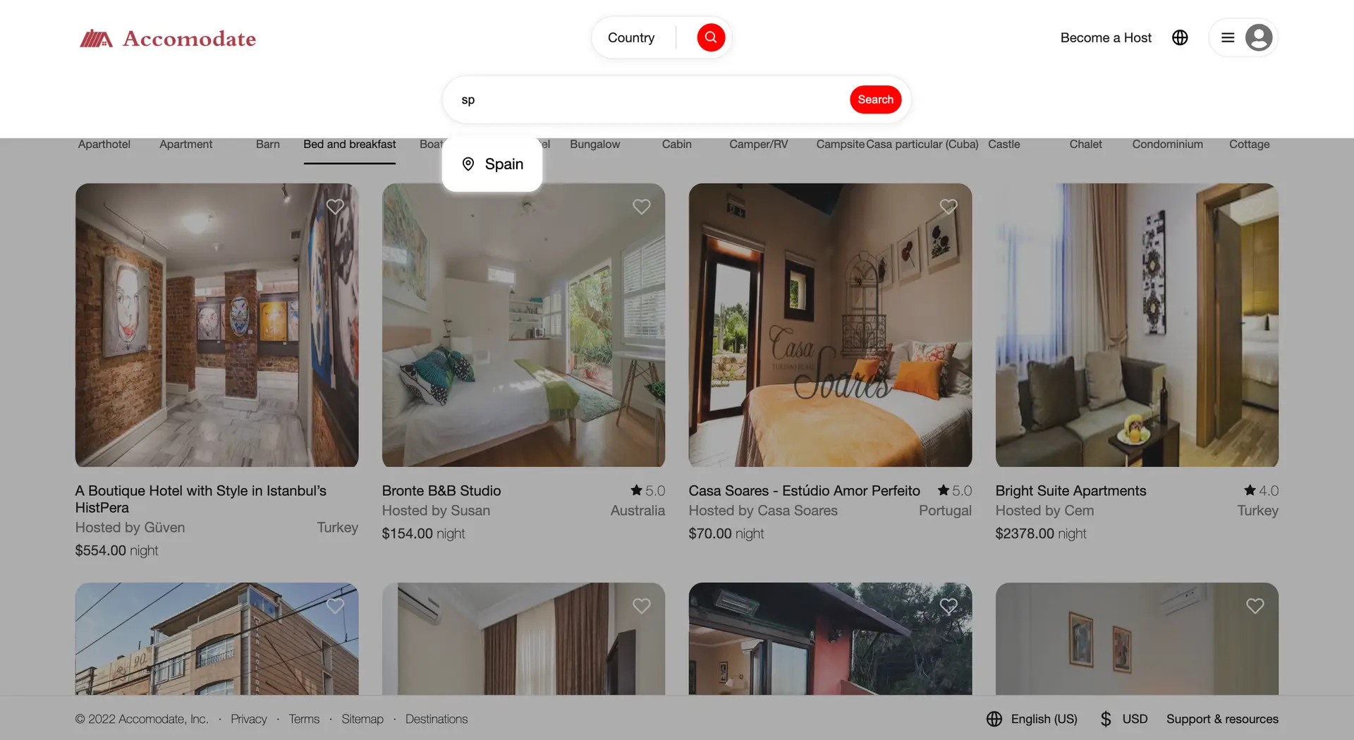Image resolution: width=1354 pixels, height=740 pixels.
Task: Toggle heart on red cabin listing
Action: pyautogui.click(x=949, y=606)
